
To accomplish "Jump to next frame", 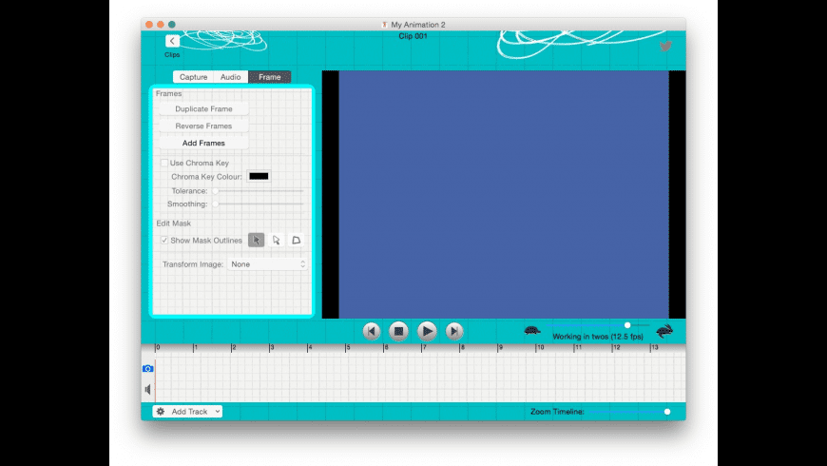I will (454, 331).
